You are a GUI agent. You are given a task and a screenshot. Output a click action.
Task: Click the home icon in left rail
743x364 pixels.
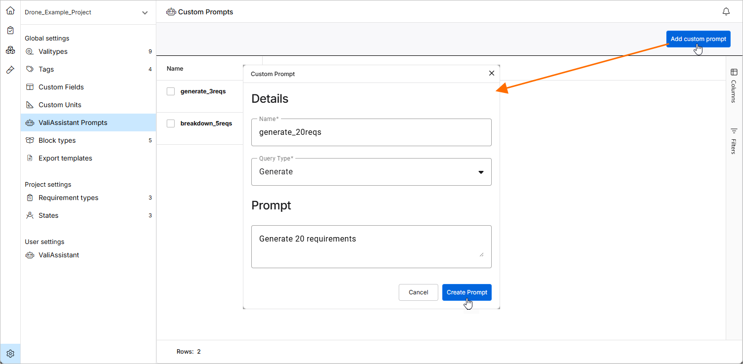tap(10, 10)
